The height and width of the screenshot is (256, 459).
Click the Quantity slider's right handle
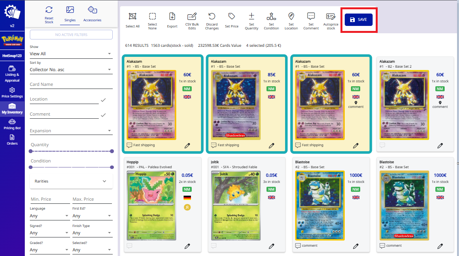click(x=112, y=151)
